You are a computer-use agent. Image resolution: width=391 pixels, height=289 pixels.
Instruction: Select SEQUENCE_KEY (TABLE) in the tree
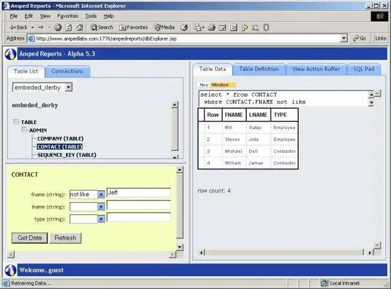67,155
